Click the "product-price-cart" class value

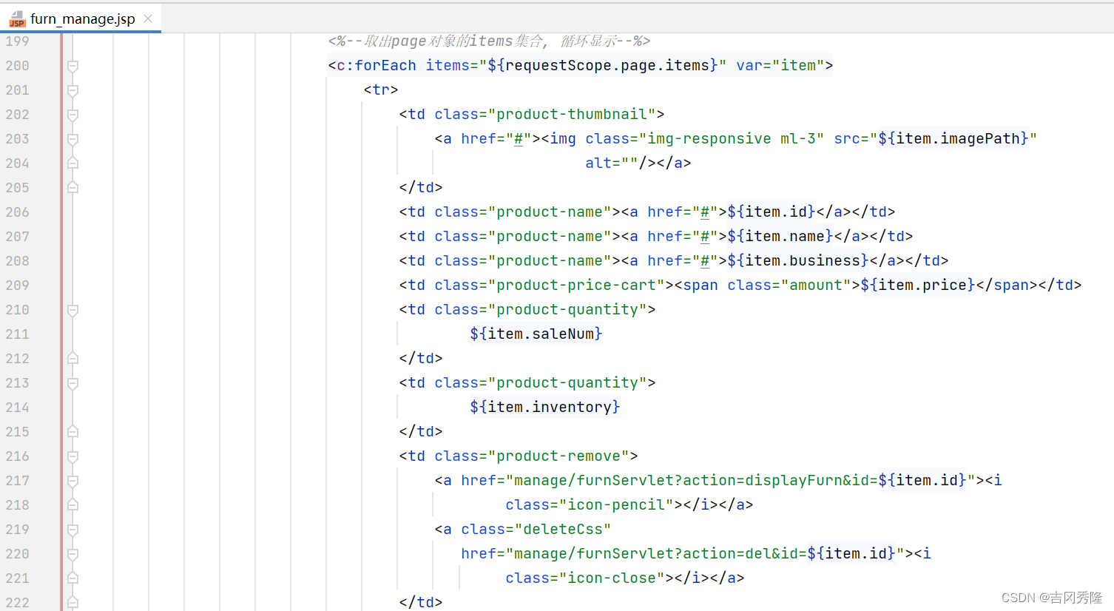click(x=576, y=286)
